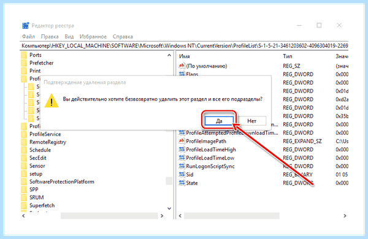Minimize the Registry Editor window
The width and height of the screenshot is (368, 239).
tap(299, 25)
